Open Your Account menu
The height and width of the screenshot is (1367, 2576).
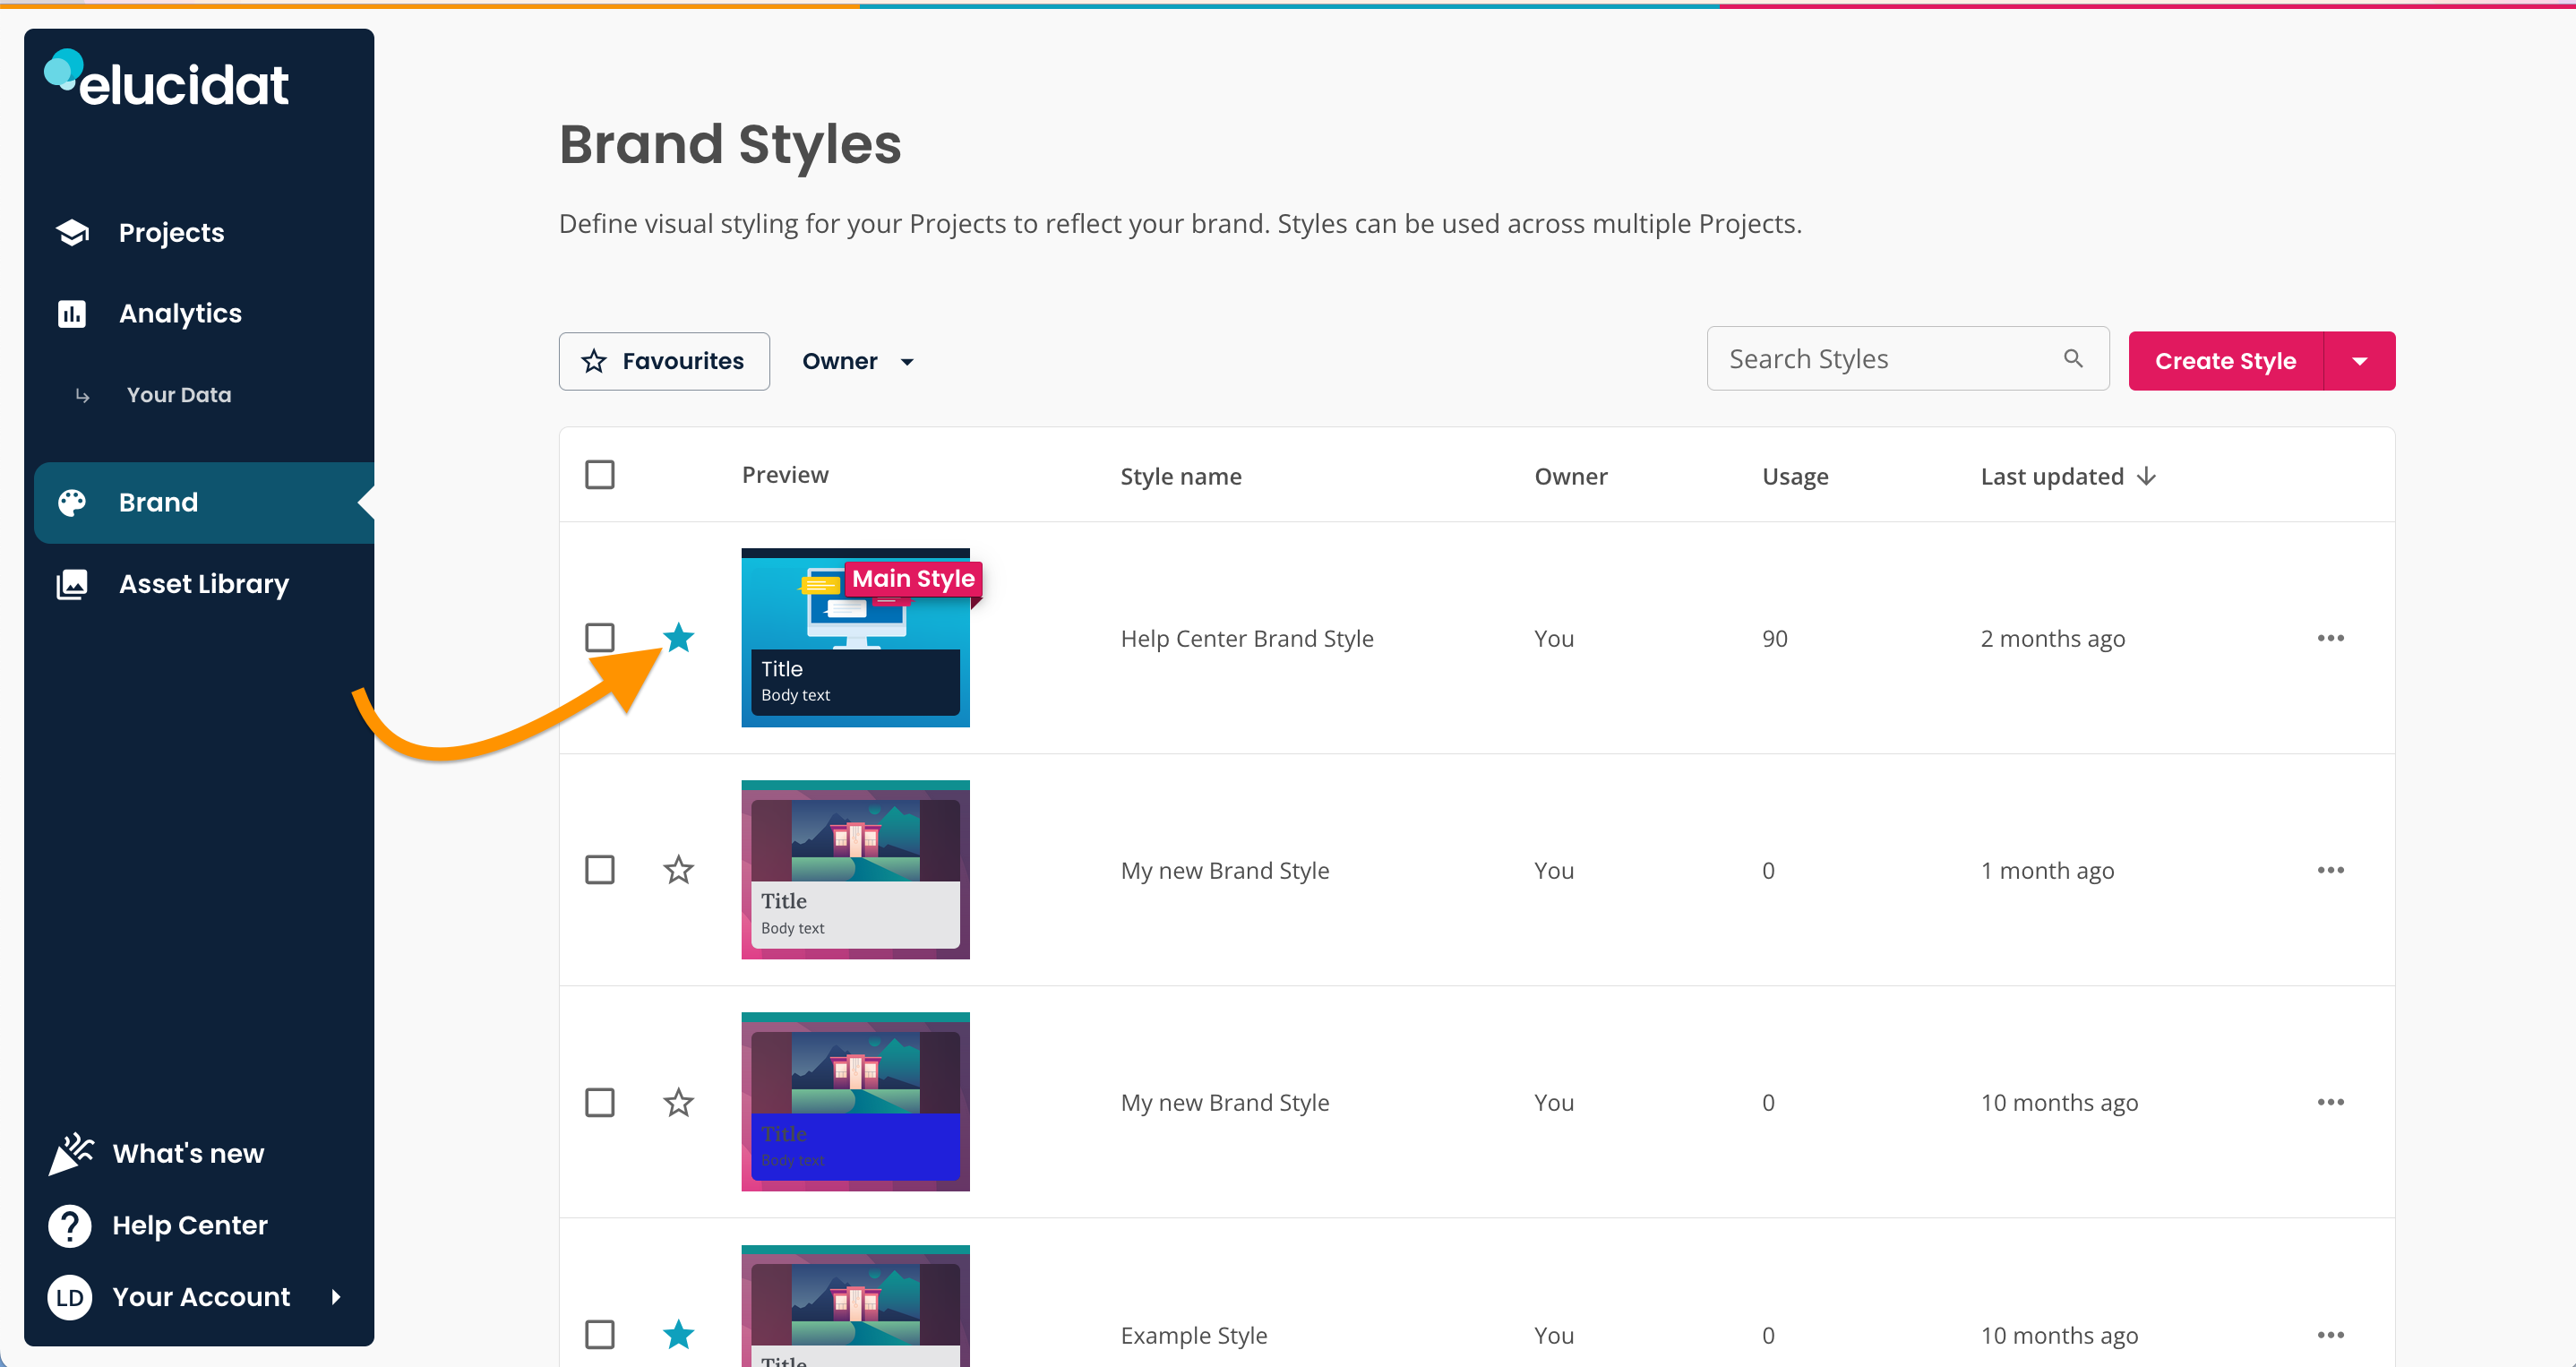pos(201,1297)
